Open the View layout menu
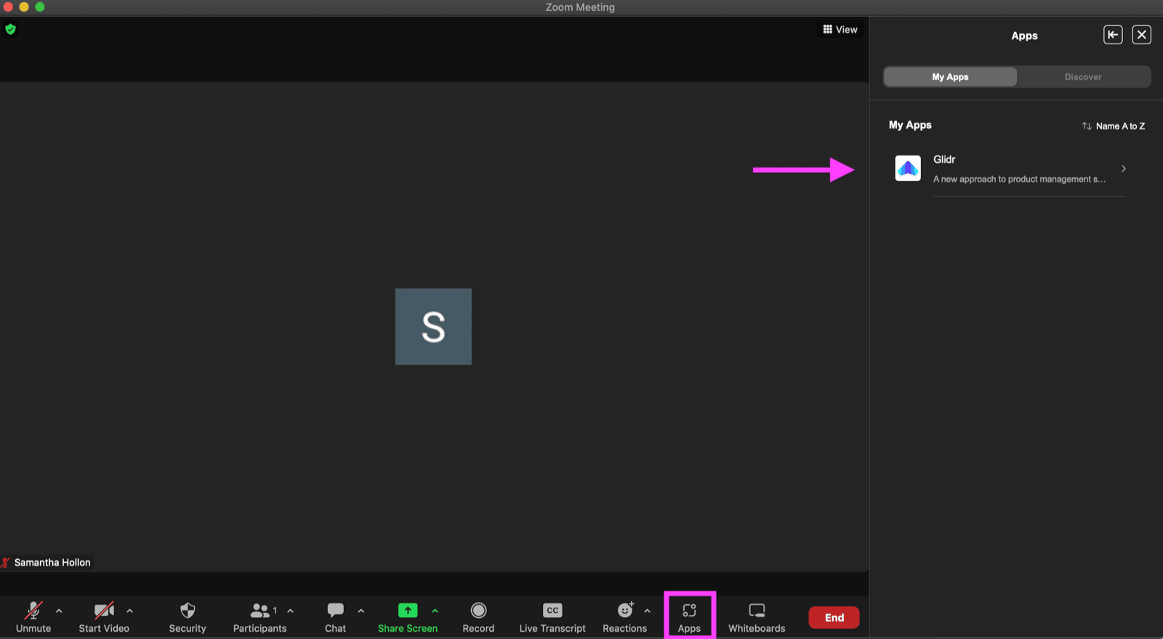The image size is (1163, 639). (840, 30)
